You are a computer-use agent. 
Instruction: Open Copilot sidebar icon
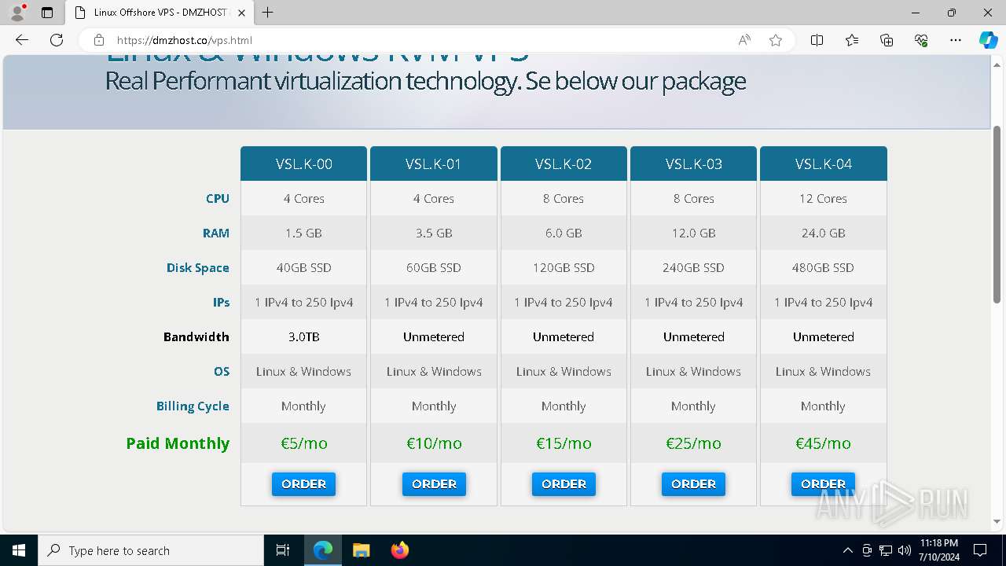[x=988, y=40]
